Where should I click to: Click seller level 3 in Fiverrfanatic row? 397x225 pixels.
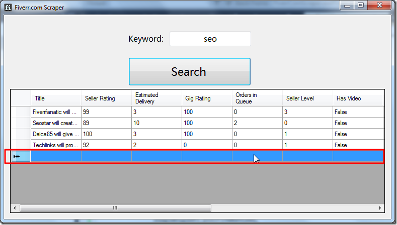tap(307, 111)
